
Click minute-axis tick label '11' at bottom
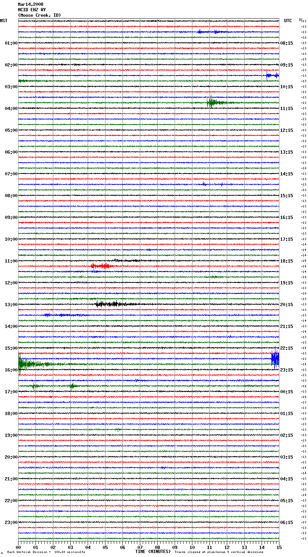click(209, 547)
